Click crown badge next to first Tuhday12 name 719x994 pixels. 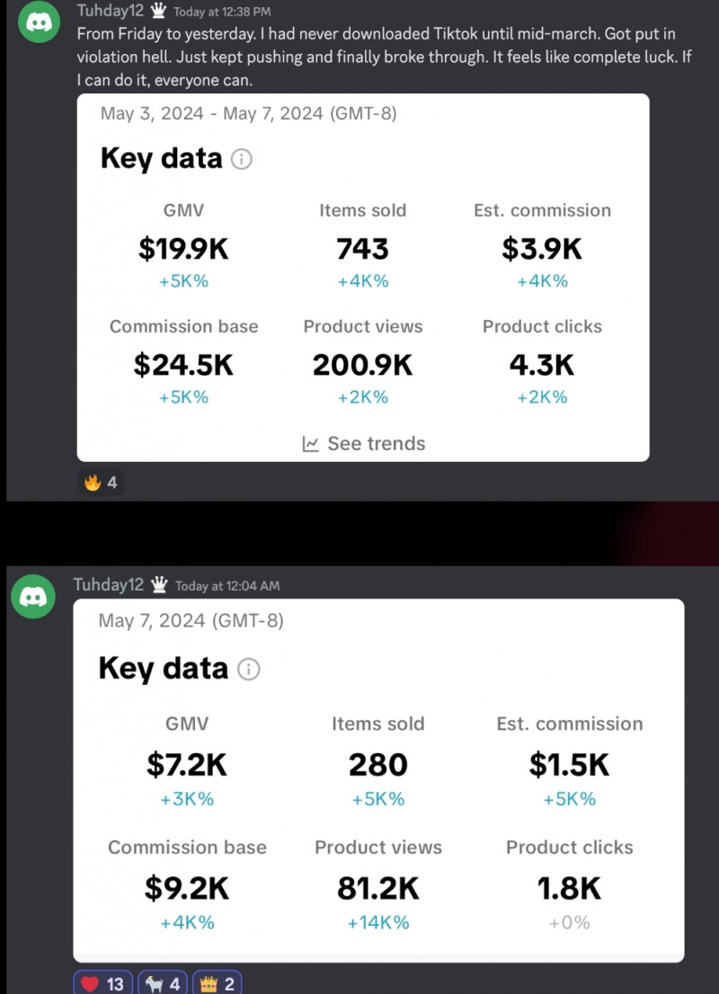coord(158,11)
